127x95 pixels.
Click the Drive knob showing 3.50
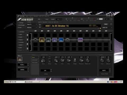pyautogui.click(x=43, y=61)
